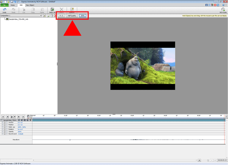The width and height of the screenshot is (228, 165).
Task: Click the Delete X icon in ribbon
Action: [x=62, y=9]
